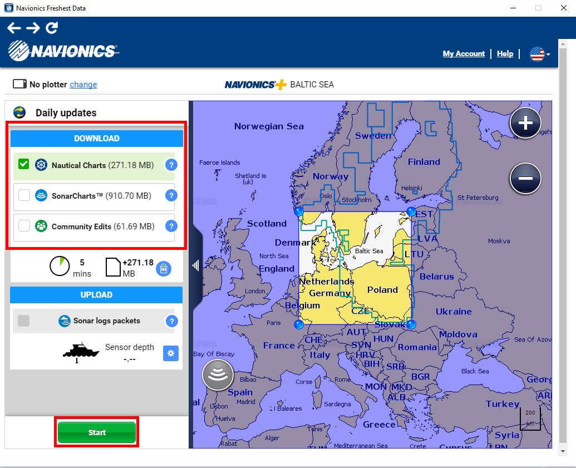Click the Community Edits people icon

[41, 226]
